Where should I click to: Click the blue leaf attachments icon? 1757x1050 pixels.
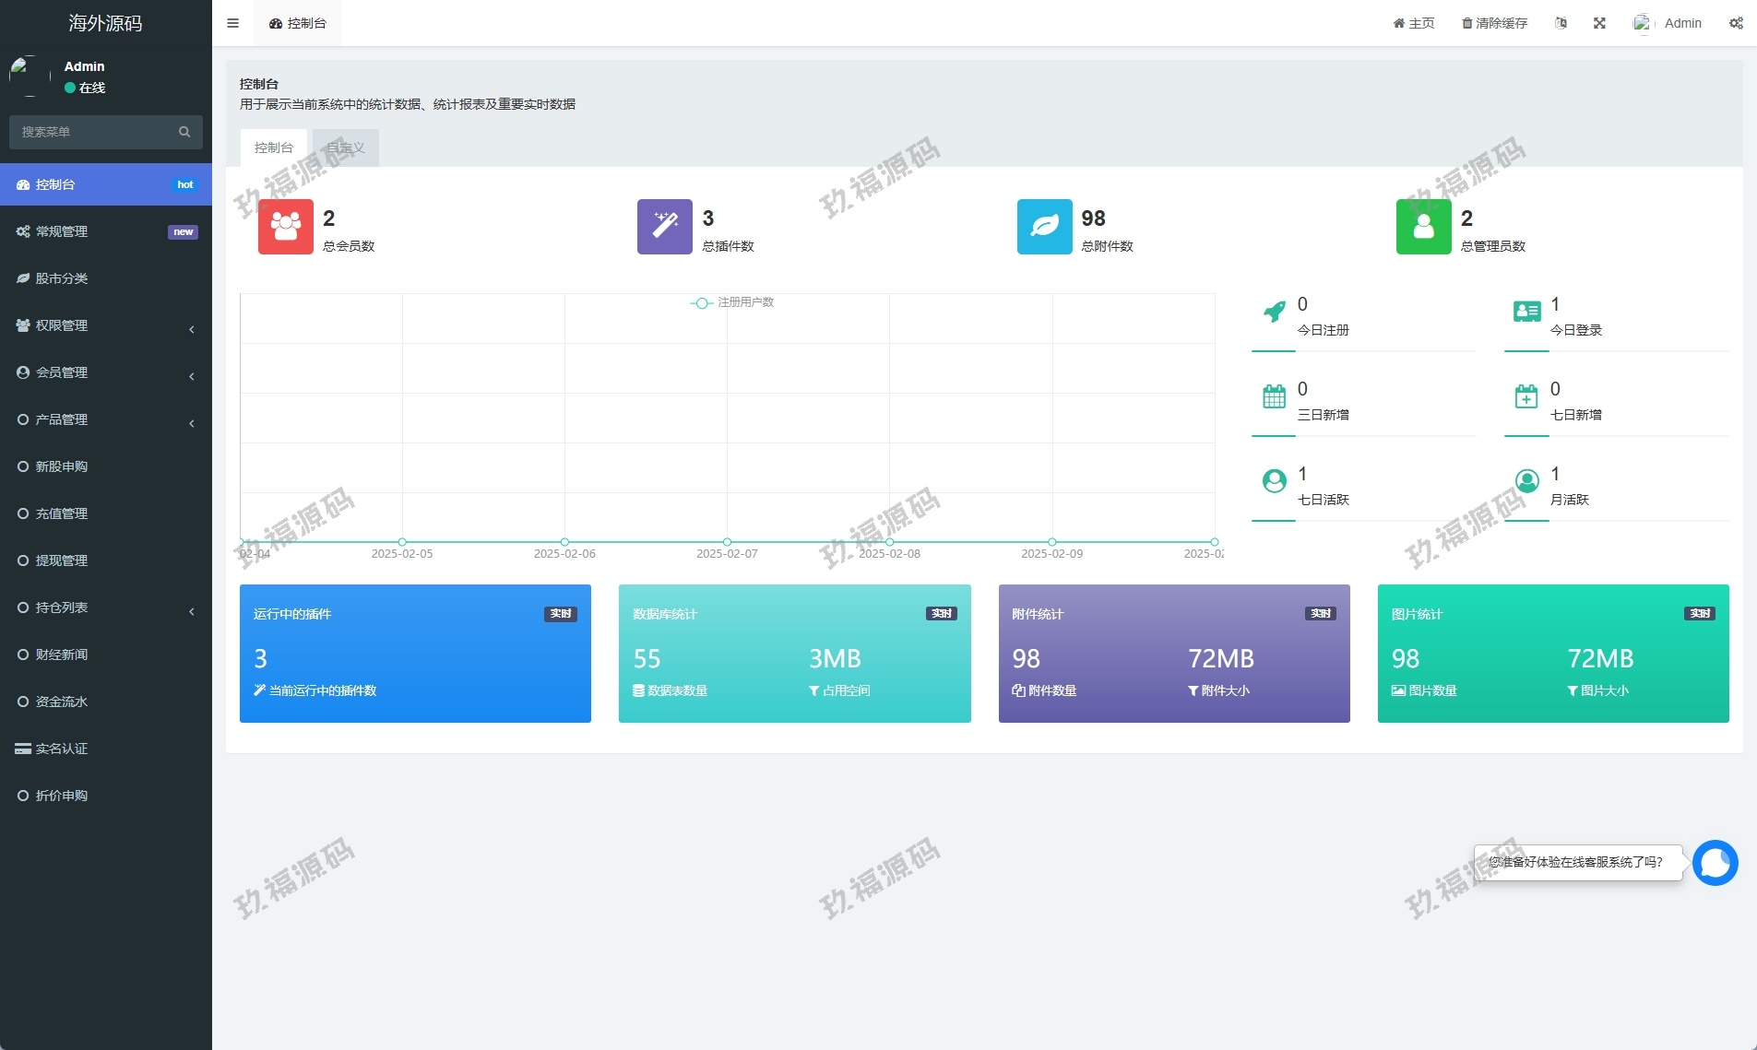[x=1044, y=227]
